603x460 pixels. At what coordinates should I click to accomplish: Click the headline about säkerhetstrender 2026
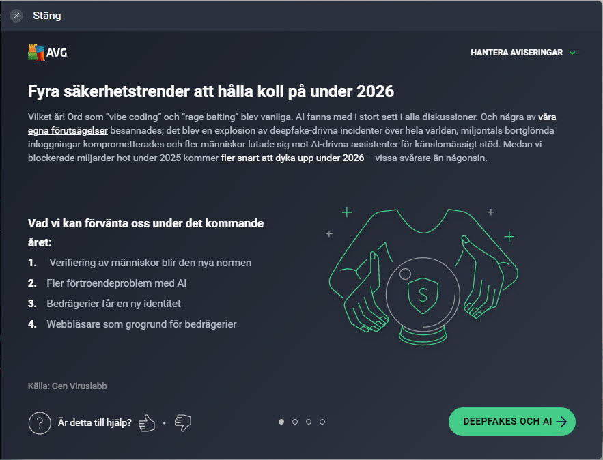tap(211, 91)
